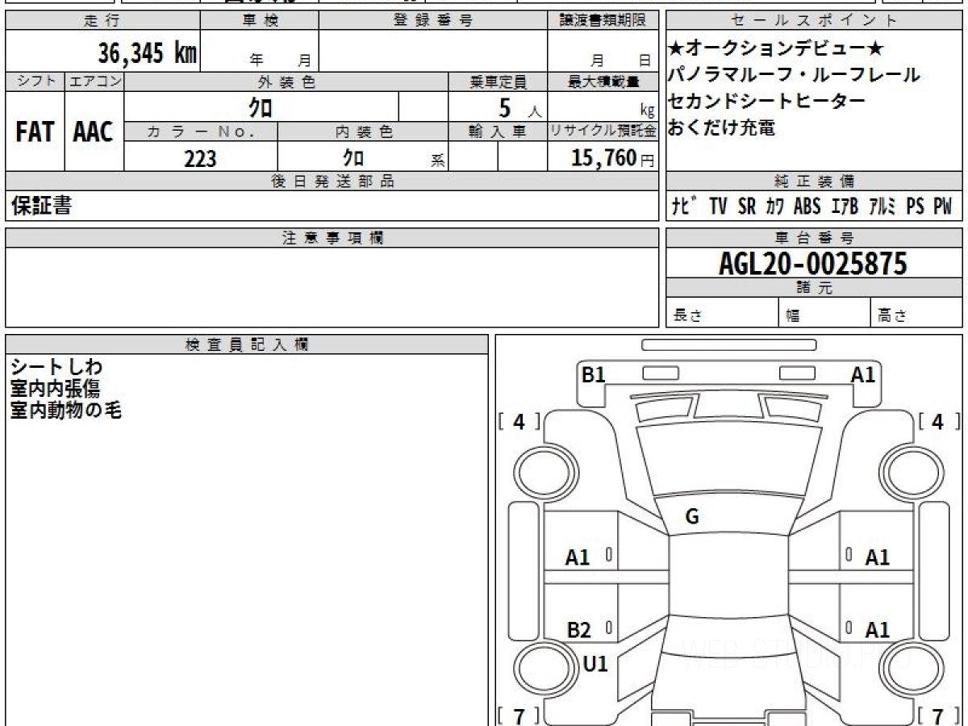Select the クロ value under 外装色
Screen dimensions: 968x726
[x=261, y=106]
